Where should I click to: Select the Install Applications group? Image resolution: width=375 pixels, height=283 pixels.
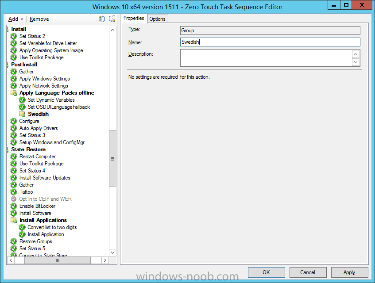pyautogui.click(x=43, y=220)
